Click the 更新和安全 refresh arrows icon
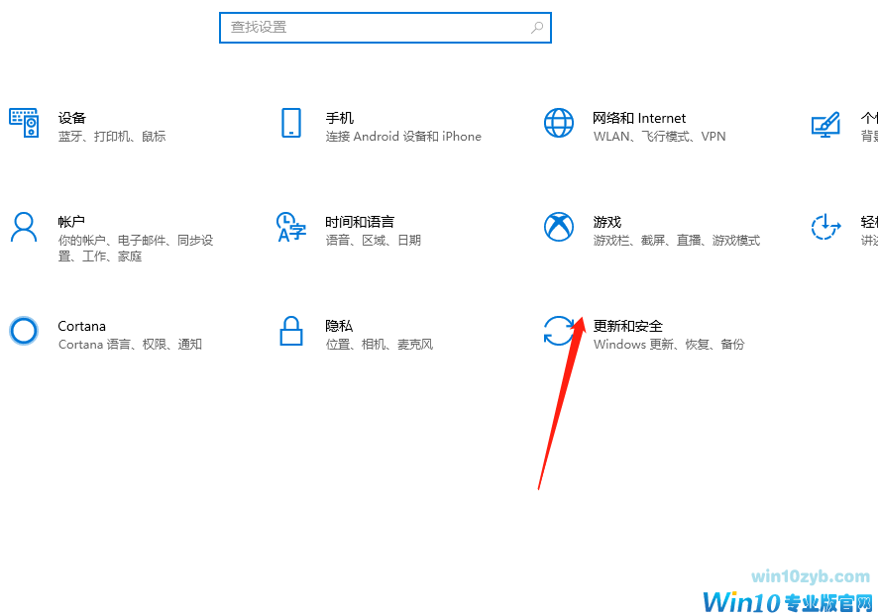The height and width of the screenshot is (616, 878). point(559,331)
